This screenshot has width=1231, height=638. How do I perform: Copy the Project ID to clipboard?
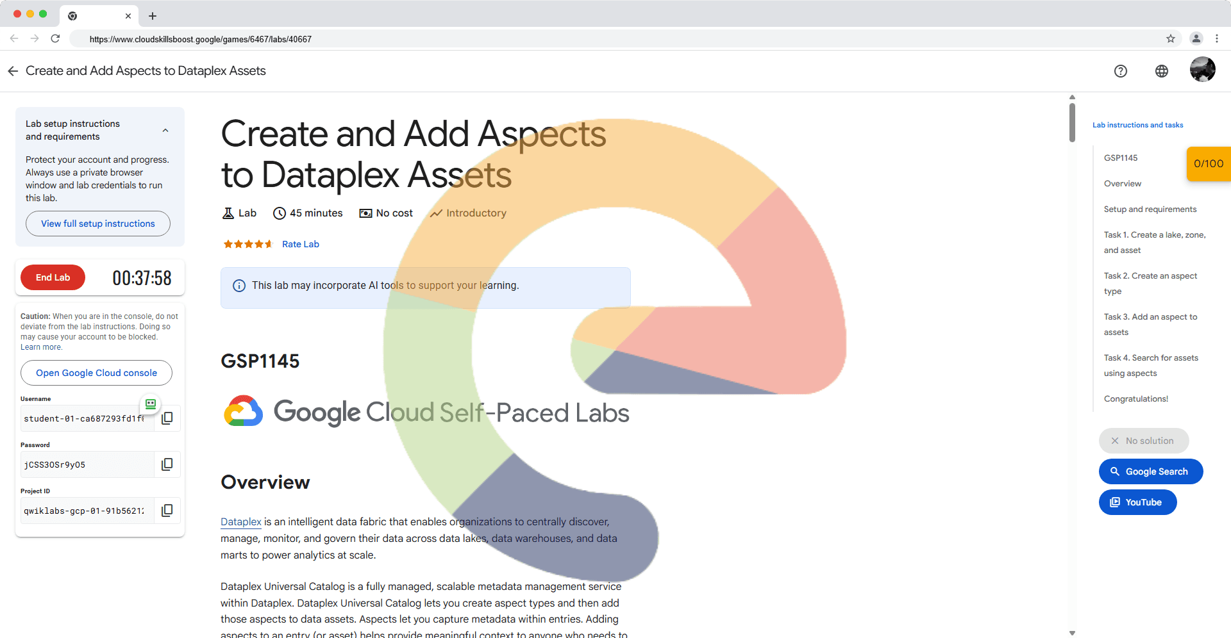point(167,511)
